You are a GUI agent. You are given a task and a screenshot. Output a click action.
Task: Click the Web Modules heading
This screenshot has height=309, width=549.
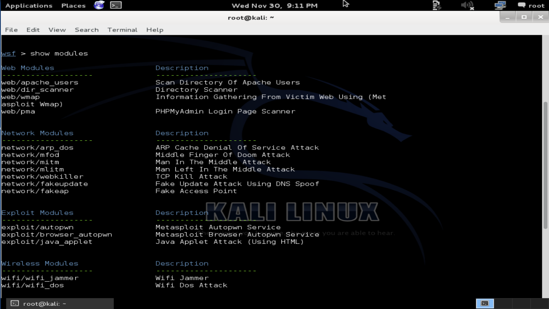point(27,68)
